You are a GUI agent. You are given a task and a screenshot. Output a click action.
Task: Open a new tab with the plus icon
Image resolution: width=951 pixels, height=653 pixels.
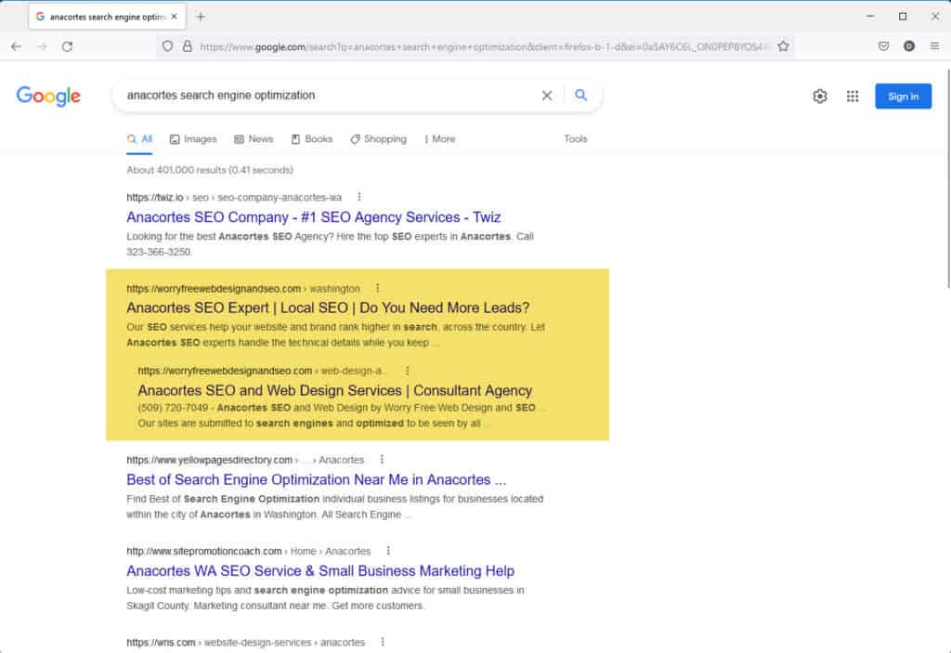coord(201,17)
